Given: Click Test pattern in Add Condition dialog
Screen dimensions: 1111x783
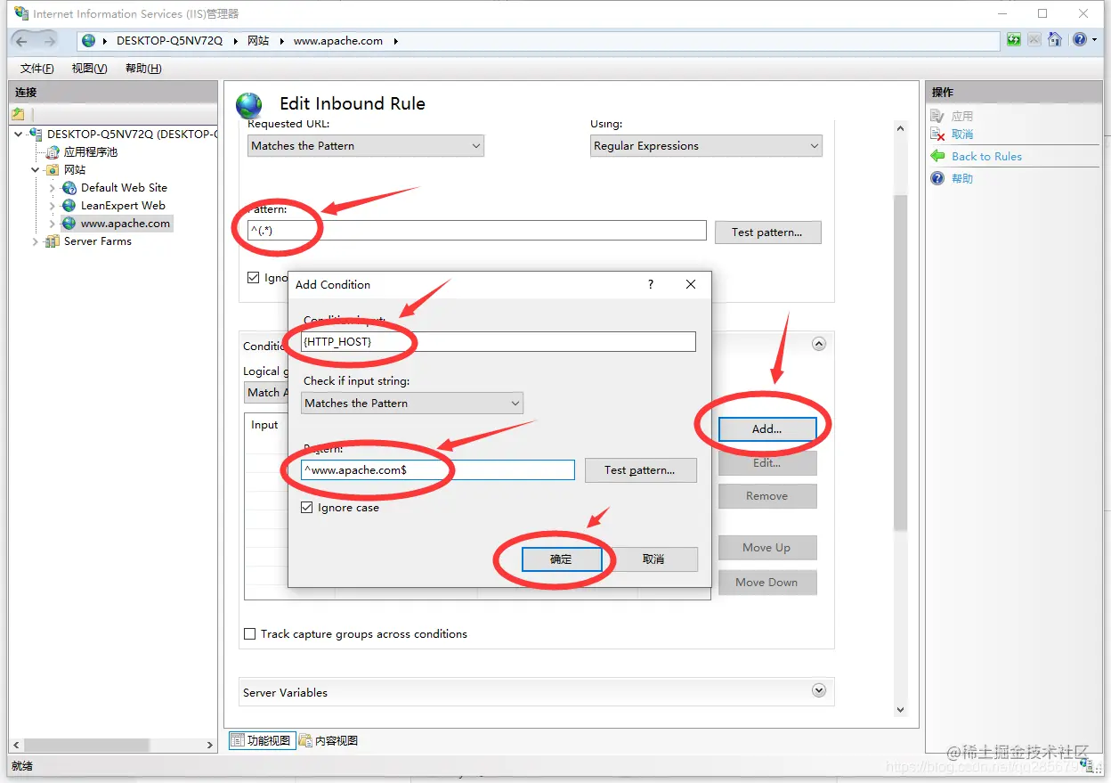Looking at the screenshot, I should pos(640,470).
